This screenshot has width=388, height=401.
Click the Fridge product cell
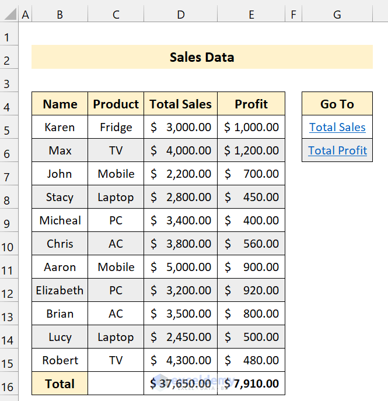coord(116,127)
